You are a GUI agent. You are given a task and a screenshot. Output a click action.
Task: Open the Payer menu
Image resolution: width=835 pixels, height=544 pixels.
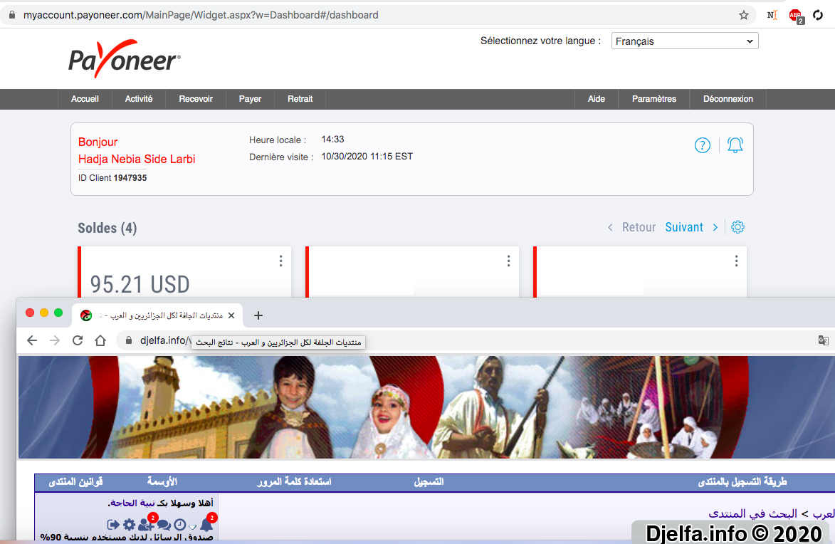(250, 99)
